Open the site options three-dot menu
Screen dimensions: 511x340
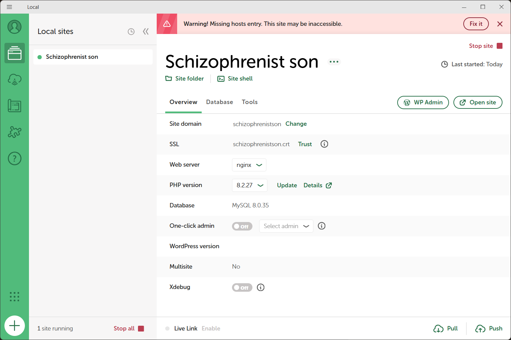334,62
